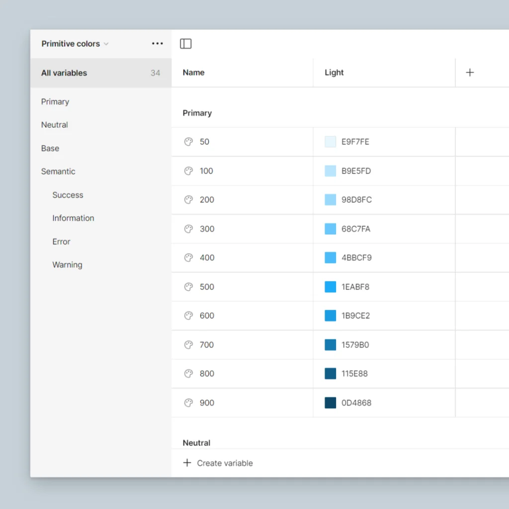This screenshot has height=509, width=509.
Task: Click the Name column header
Action: point(193,72)
